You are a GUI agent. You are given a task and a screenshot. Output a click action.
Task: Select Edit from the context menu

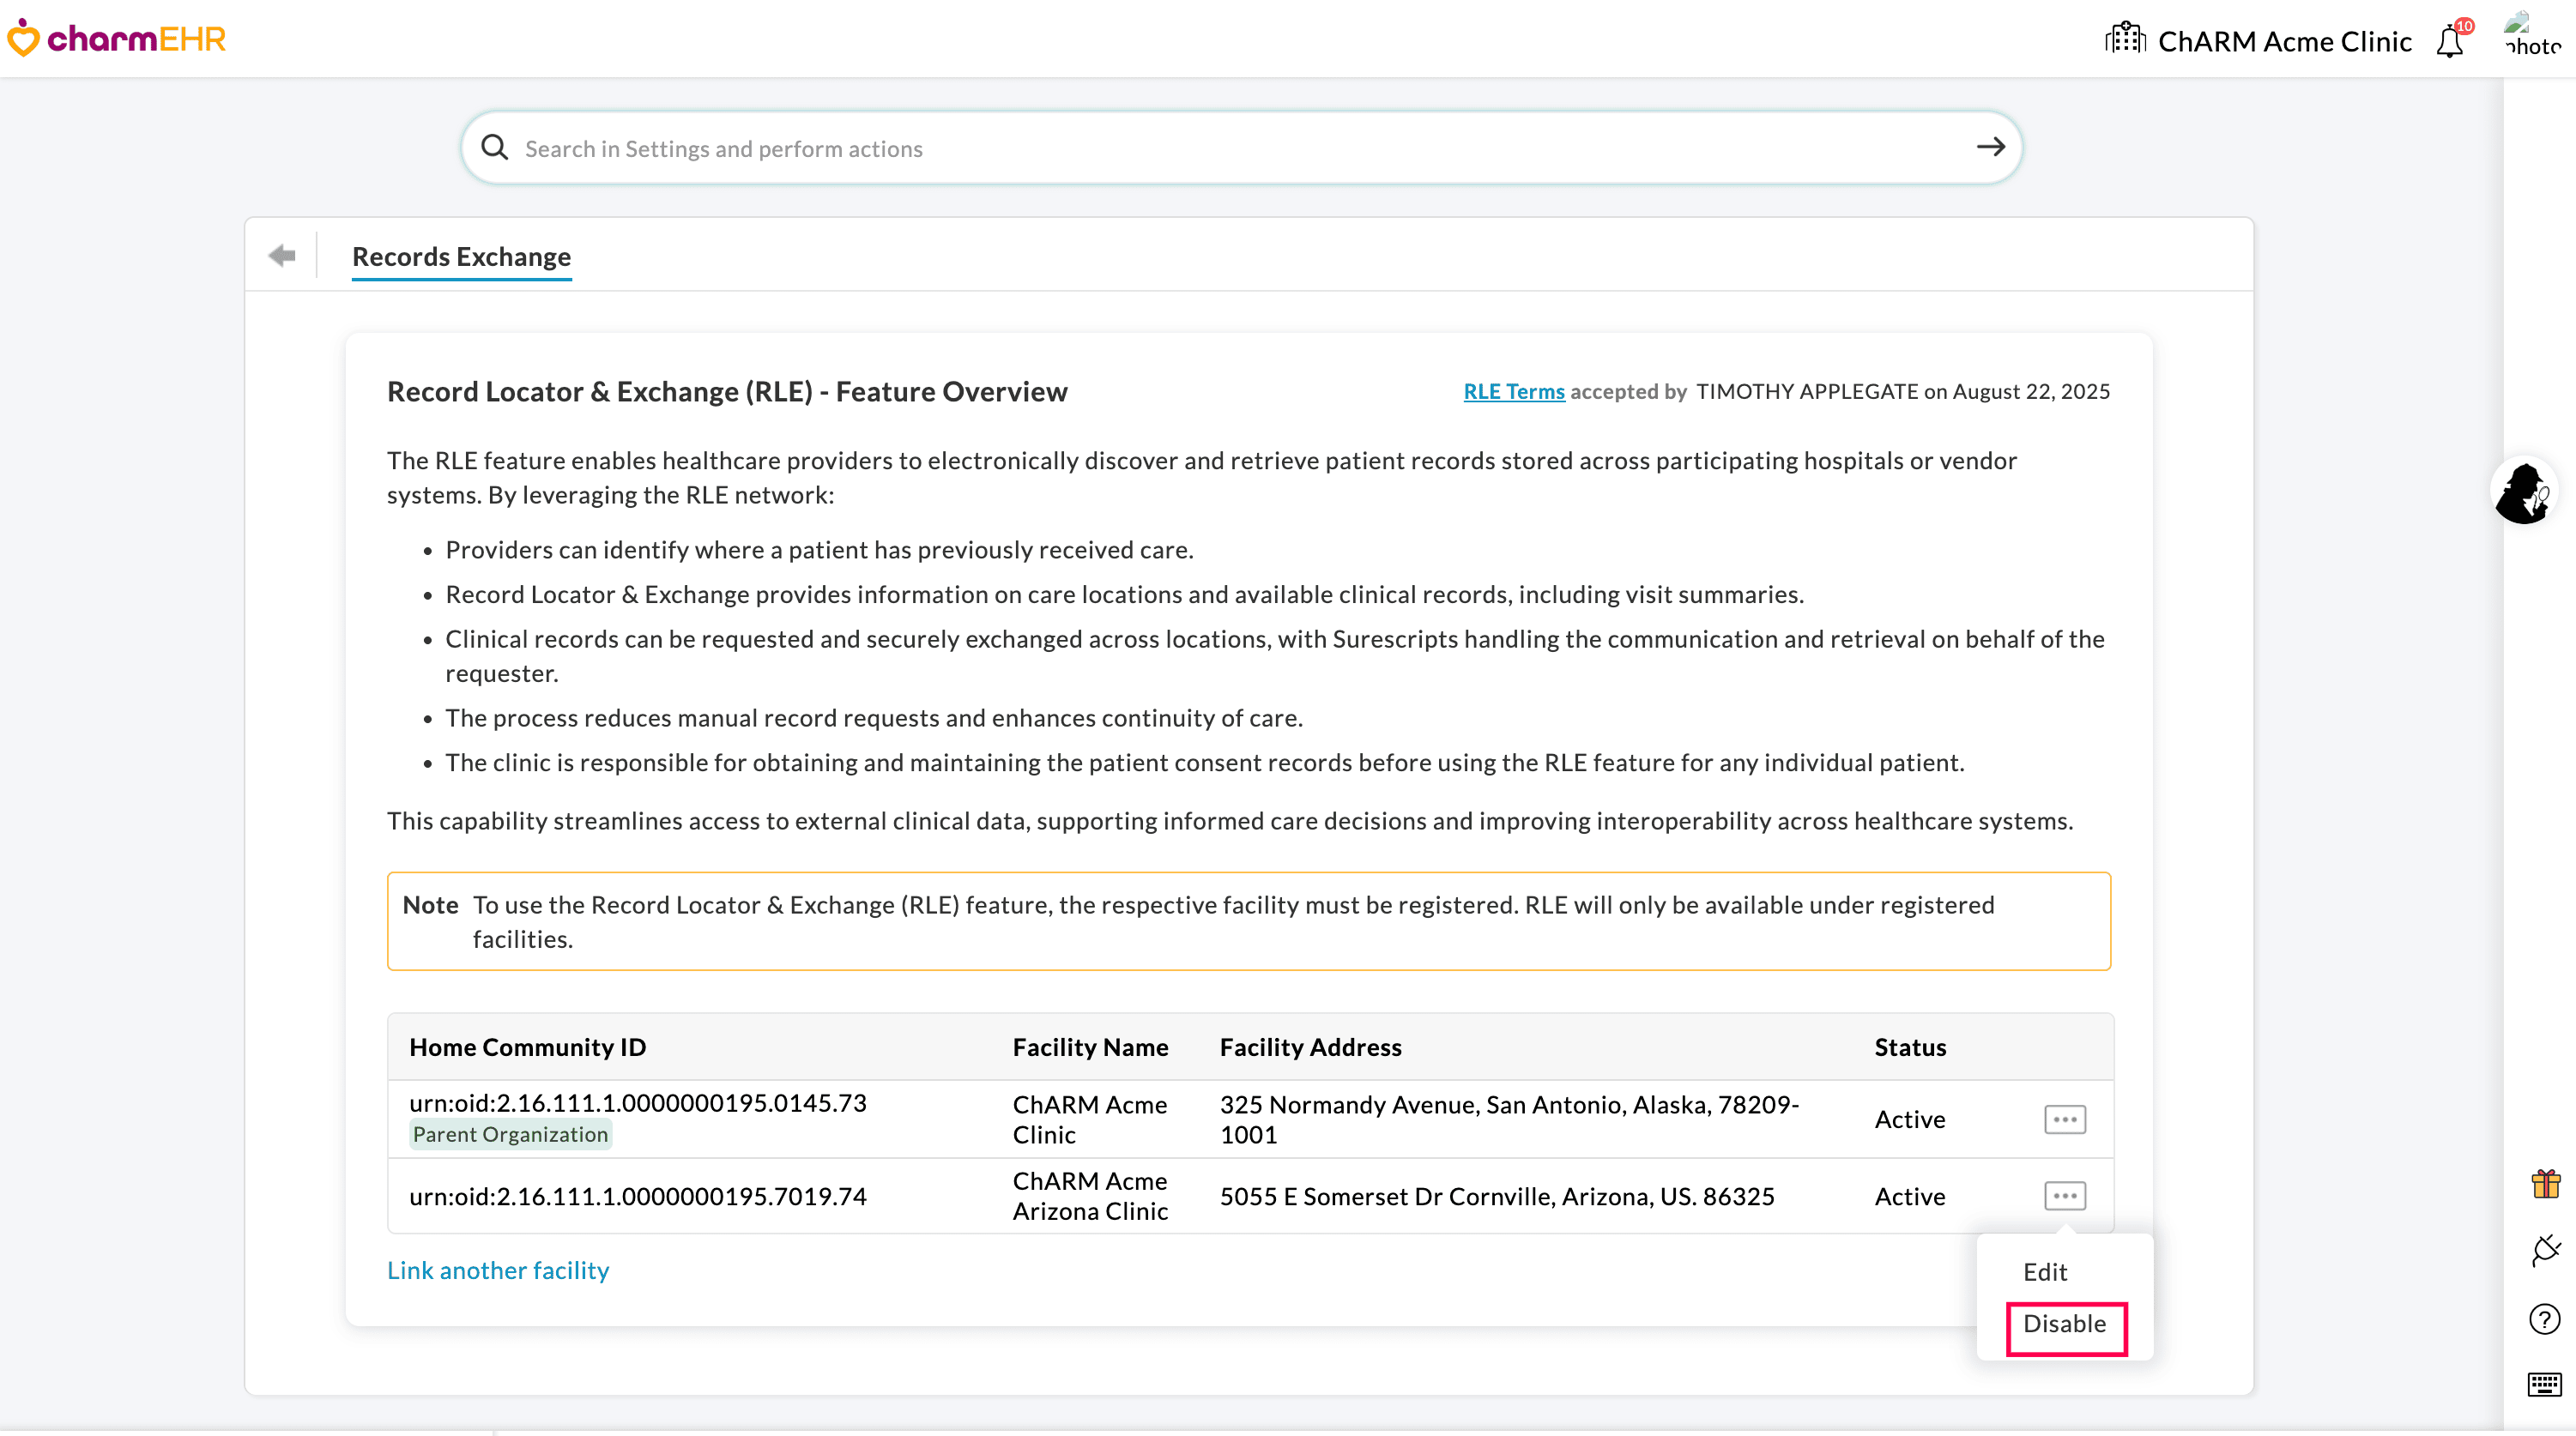2044,1271
